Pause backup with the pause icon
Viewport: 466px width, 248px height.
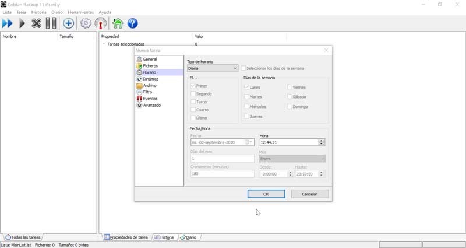pyautogui.click(x=51, y=23)
